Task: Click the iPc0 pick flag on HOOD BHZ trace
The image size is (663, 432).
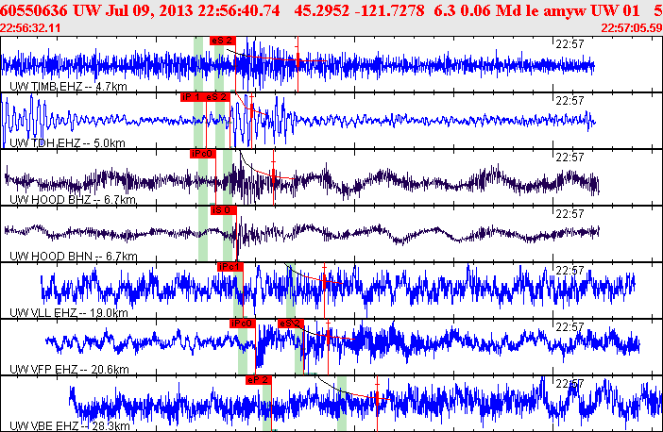Action: (203, 154)
